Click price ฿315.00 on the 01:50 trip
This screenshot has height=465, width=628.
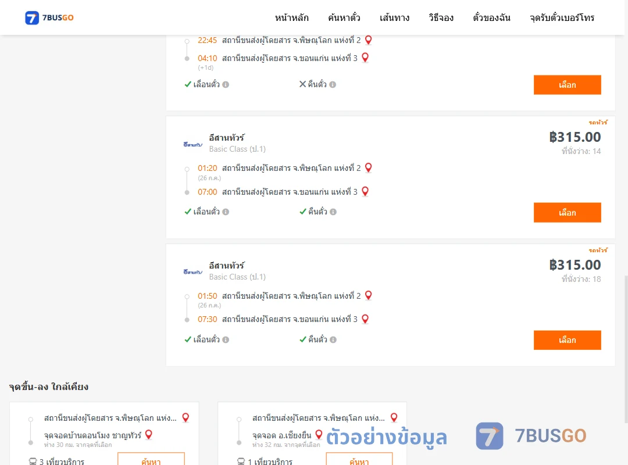pyautogui.click(x=575, y=264)
